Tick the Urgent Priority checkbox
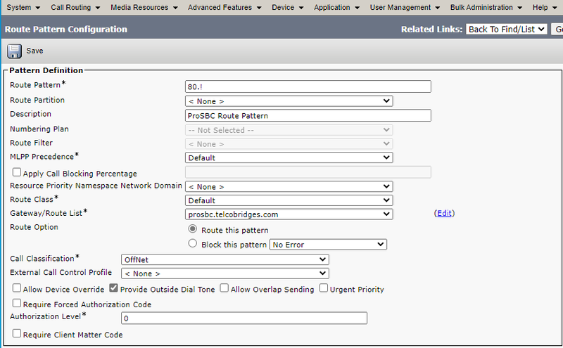This screenshot has height=348, width=563. (x=324, y=288)
